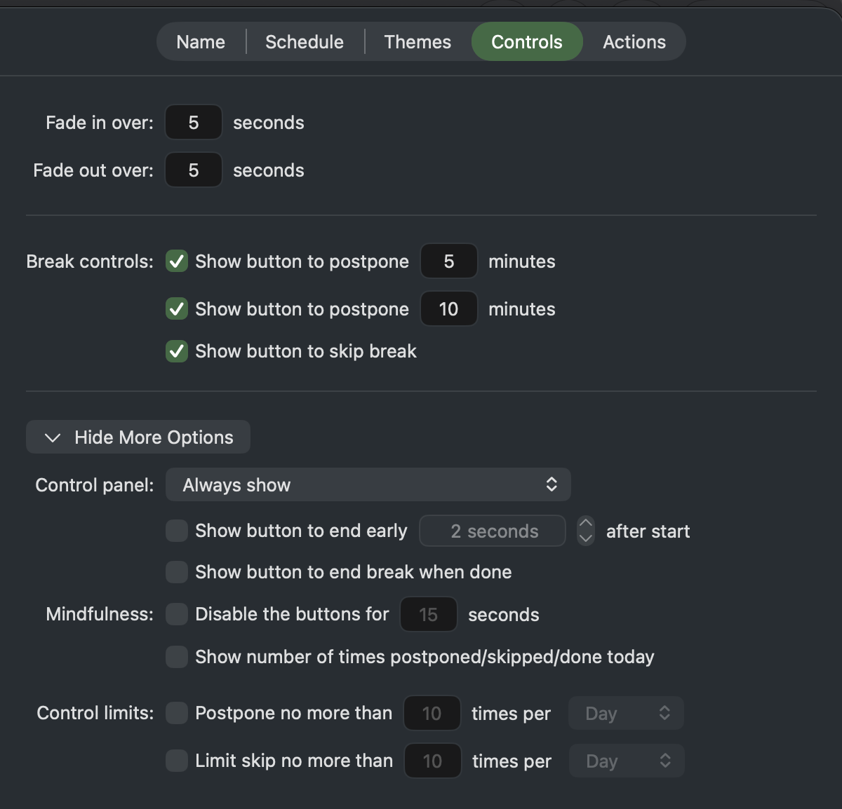Click the 15 seconds mindfulness field
Screen dimensions: 842x809
click(429, 615)
